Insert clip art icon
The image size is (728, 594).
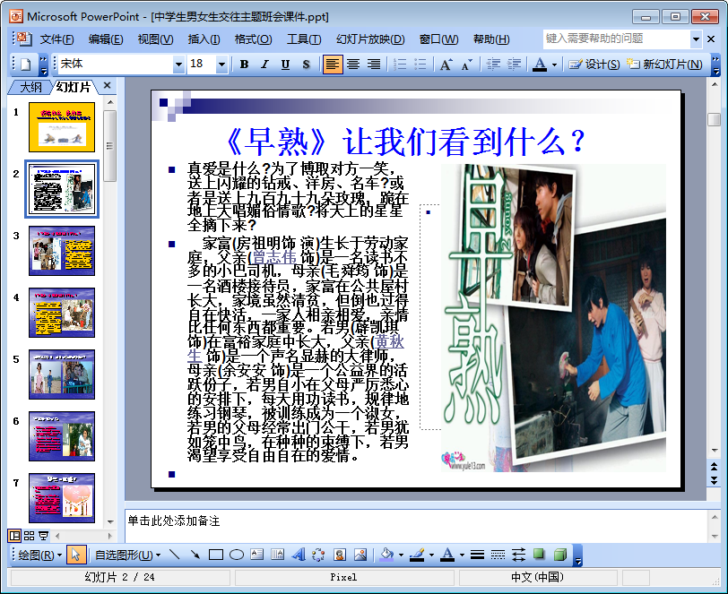[x=340, y=555]
